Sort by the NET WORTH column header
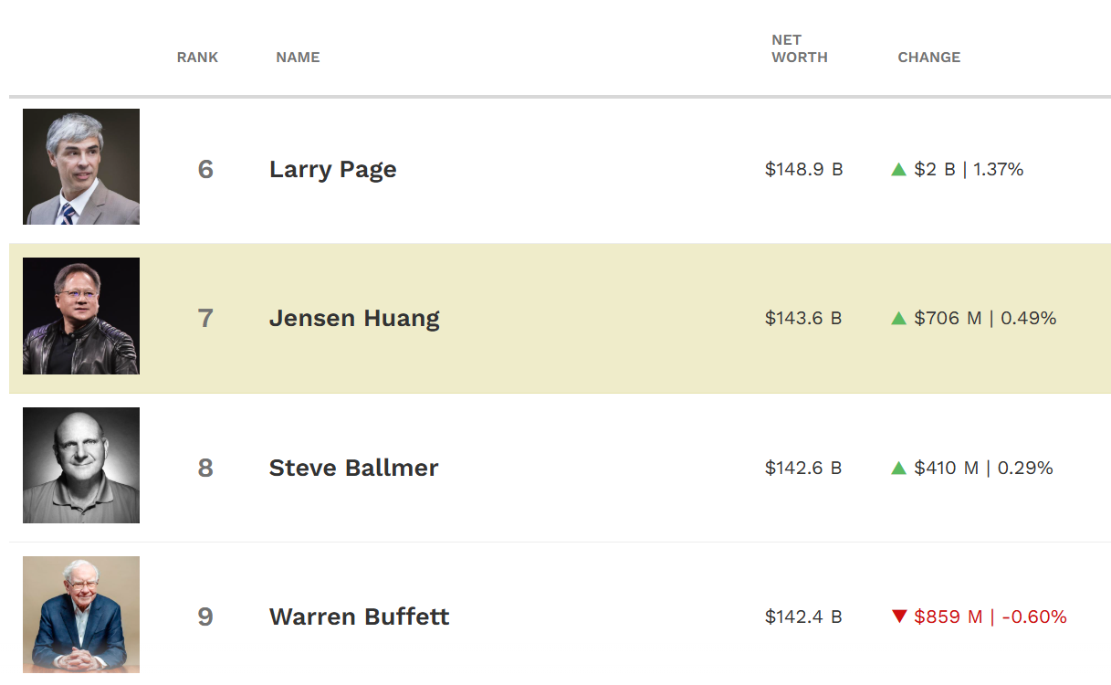This screenshot has width=1111, height=685. tap(800, 48)
